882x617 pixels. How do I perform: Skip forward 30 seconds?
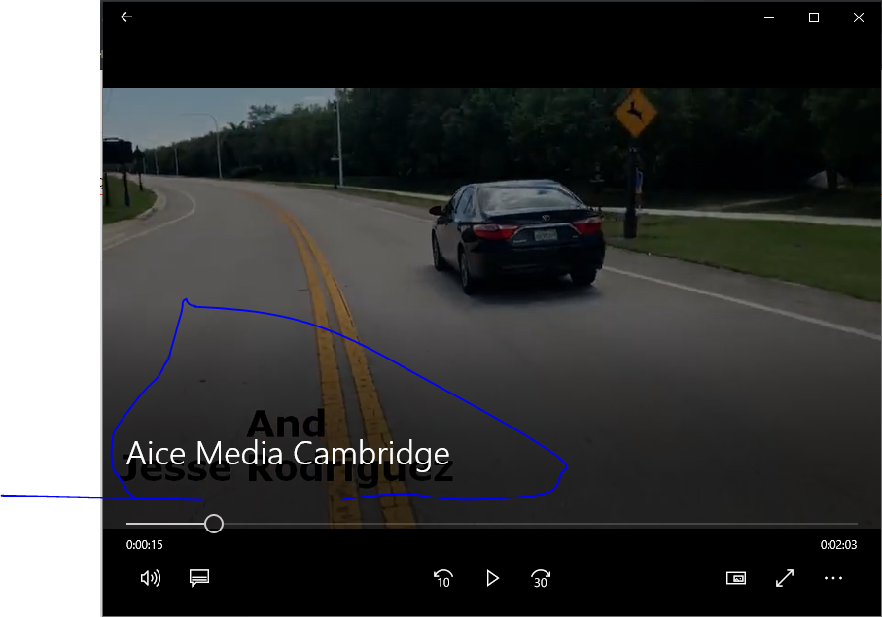(541, 578)
